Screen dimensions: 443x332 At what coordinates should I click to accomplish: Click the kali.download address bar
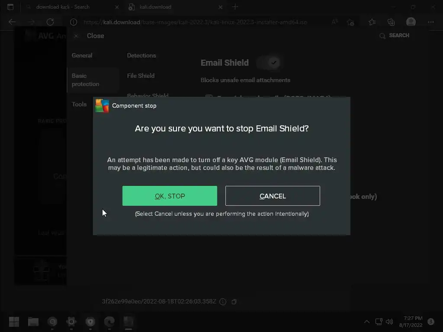tap(195, 22)
